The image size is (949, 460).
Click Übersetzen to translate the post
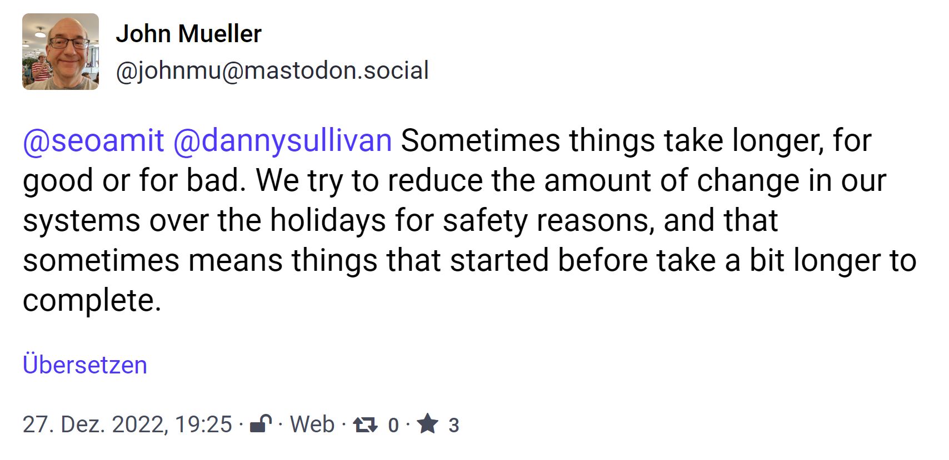[85, 365]
